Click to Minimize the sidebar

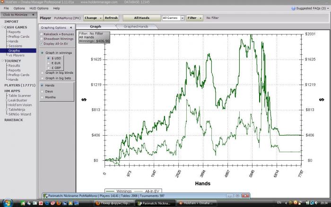18,15
